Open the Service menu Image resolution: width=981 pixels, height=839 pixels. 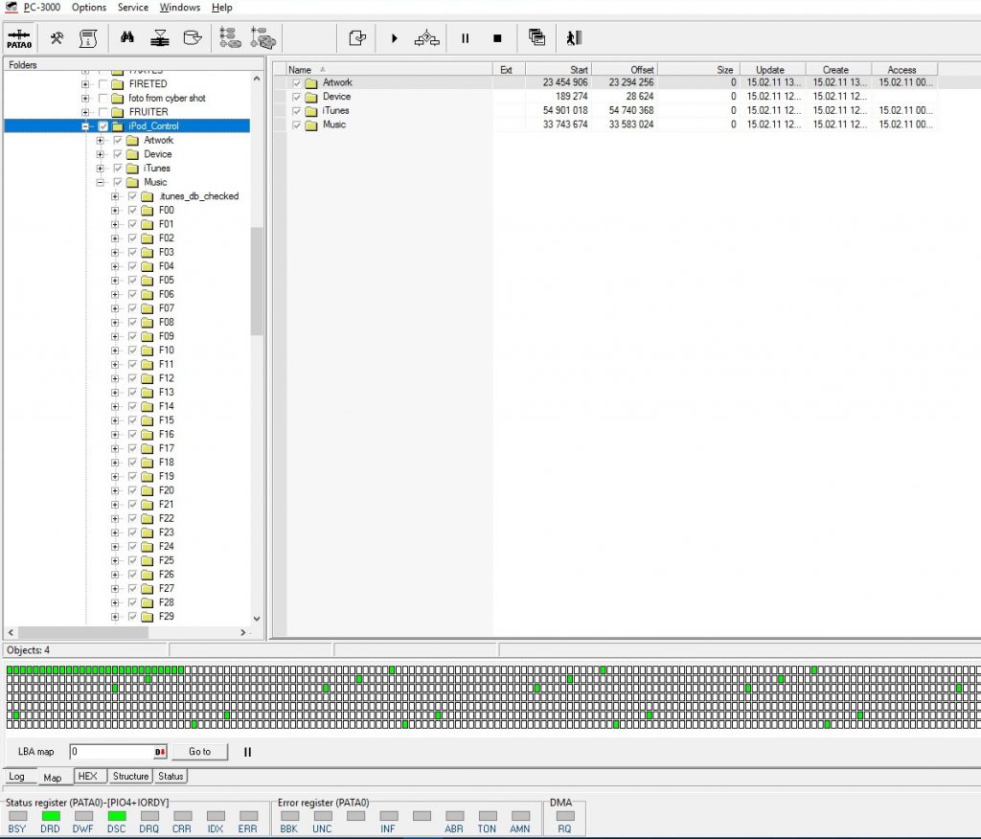(x=132, y=8)
